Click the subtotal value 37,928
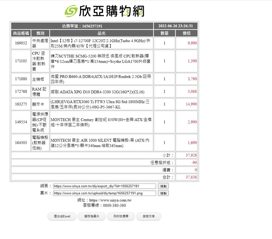Viewport: 272px width, 239px height. [191, 155]
